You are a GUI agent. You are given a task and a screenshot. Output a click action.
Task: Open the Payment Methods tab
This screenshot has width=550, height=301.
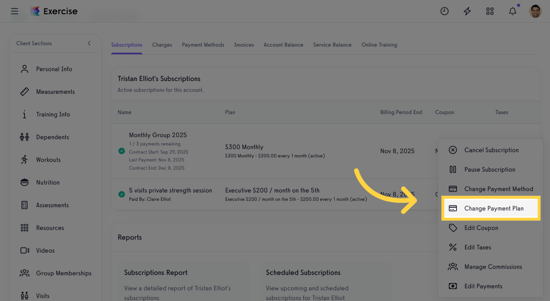[x=203, y=45]
